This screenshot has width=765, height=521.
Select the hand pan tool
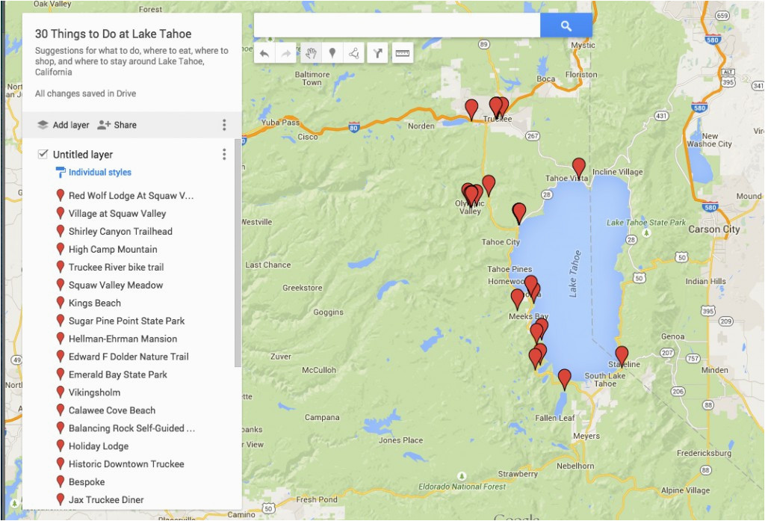pos(311,53)
